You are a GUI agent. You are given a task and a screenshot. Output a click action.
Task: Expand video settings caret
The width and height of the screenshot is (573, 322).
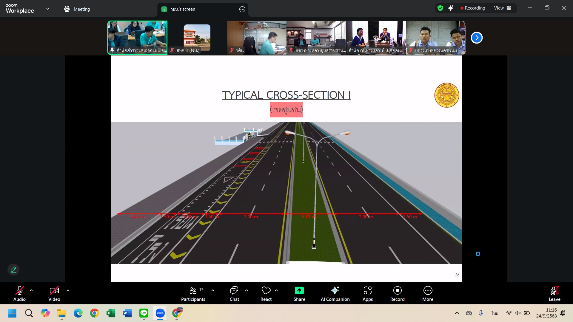[68, 290]
